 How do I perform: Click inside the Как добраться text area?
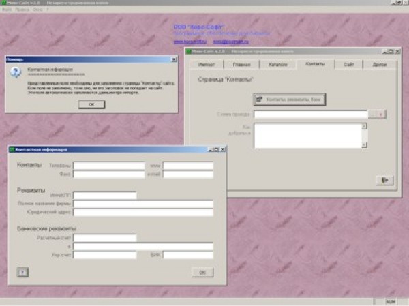(x=308, y=136)
